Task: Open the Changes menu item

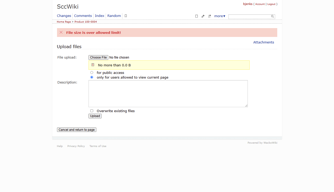Action: click(x=64, y=16)
